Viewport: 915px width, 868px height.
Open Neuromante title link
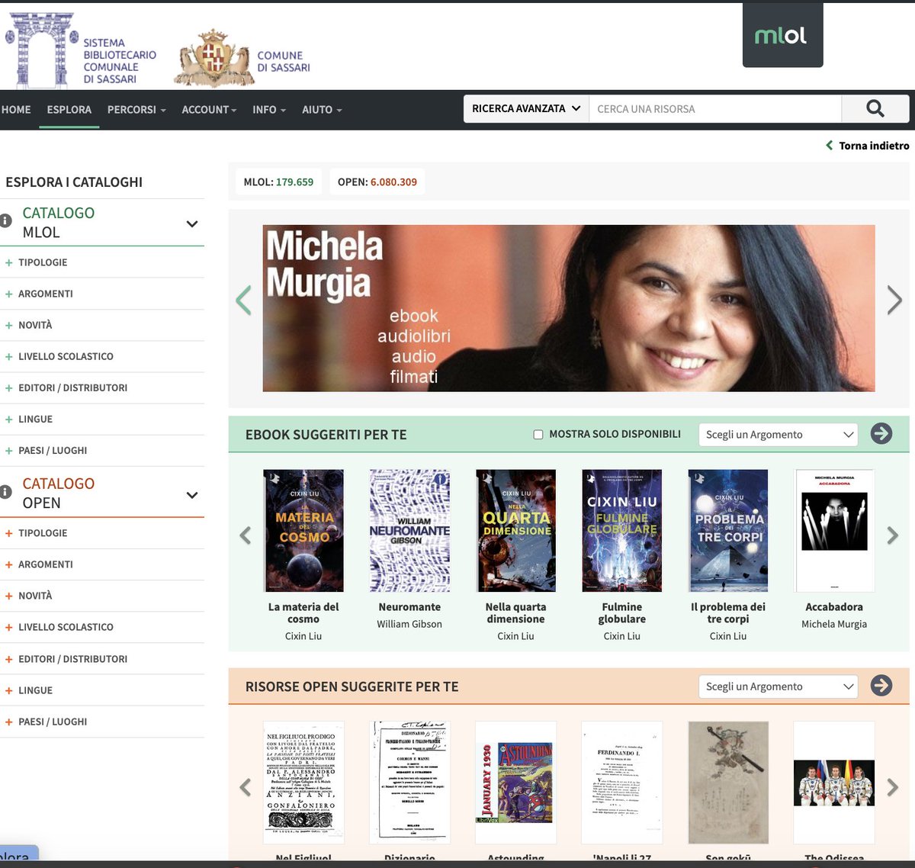point(409,607)
